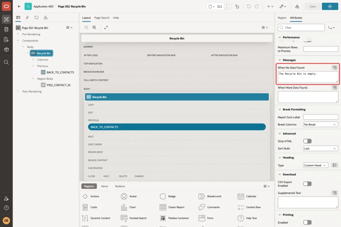Switch to the Region properties tab

[282, 18]
